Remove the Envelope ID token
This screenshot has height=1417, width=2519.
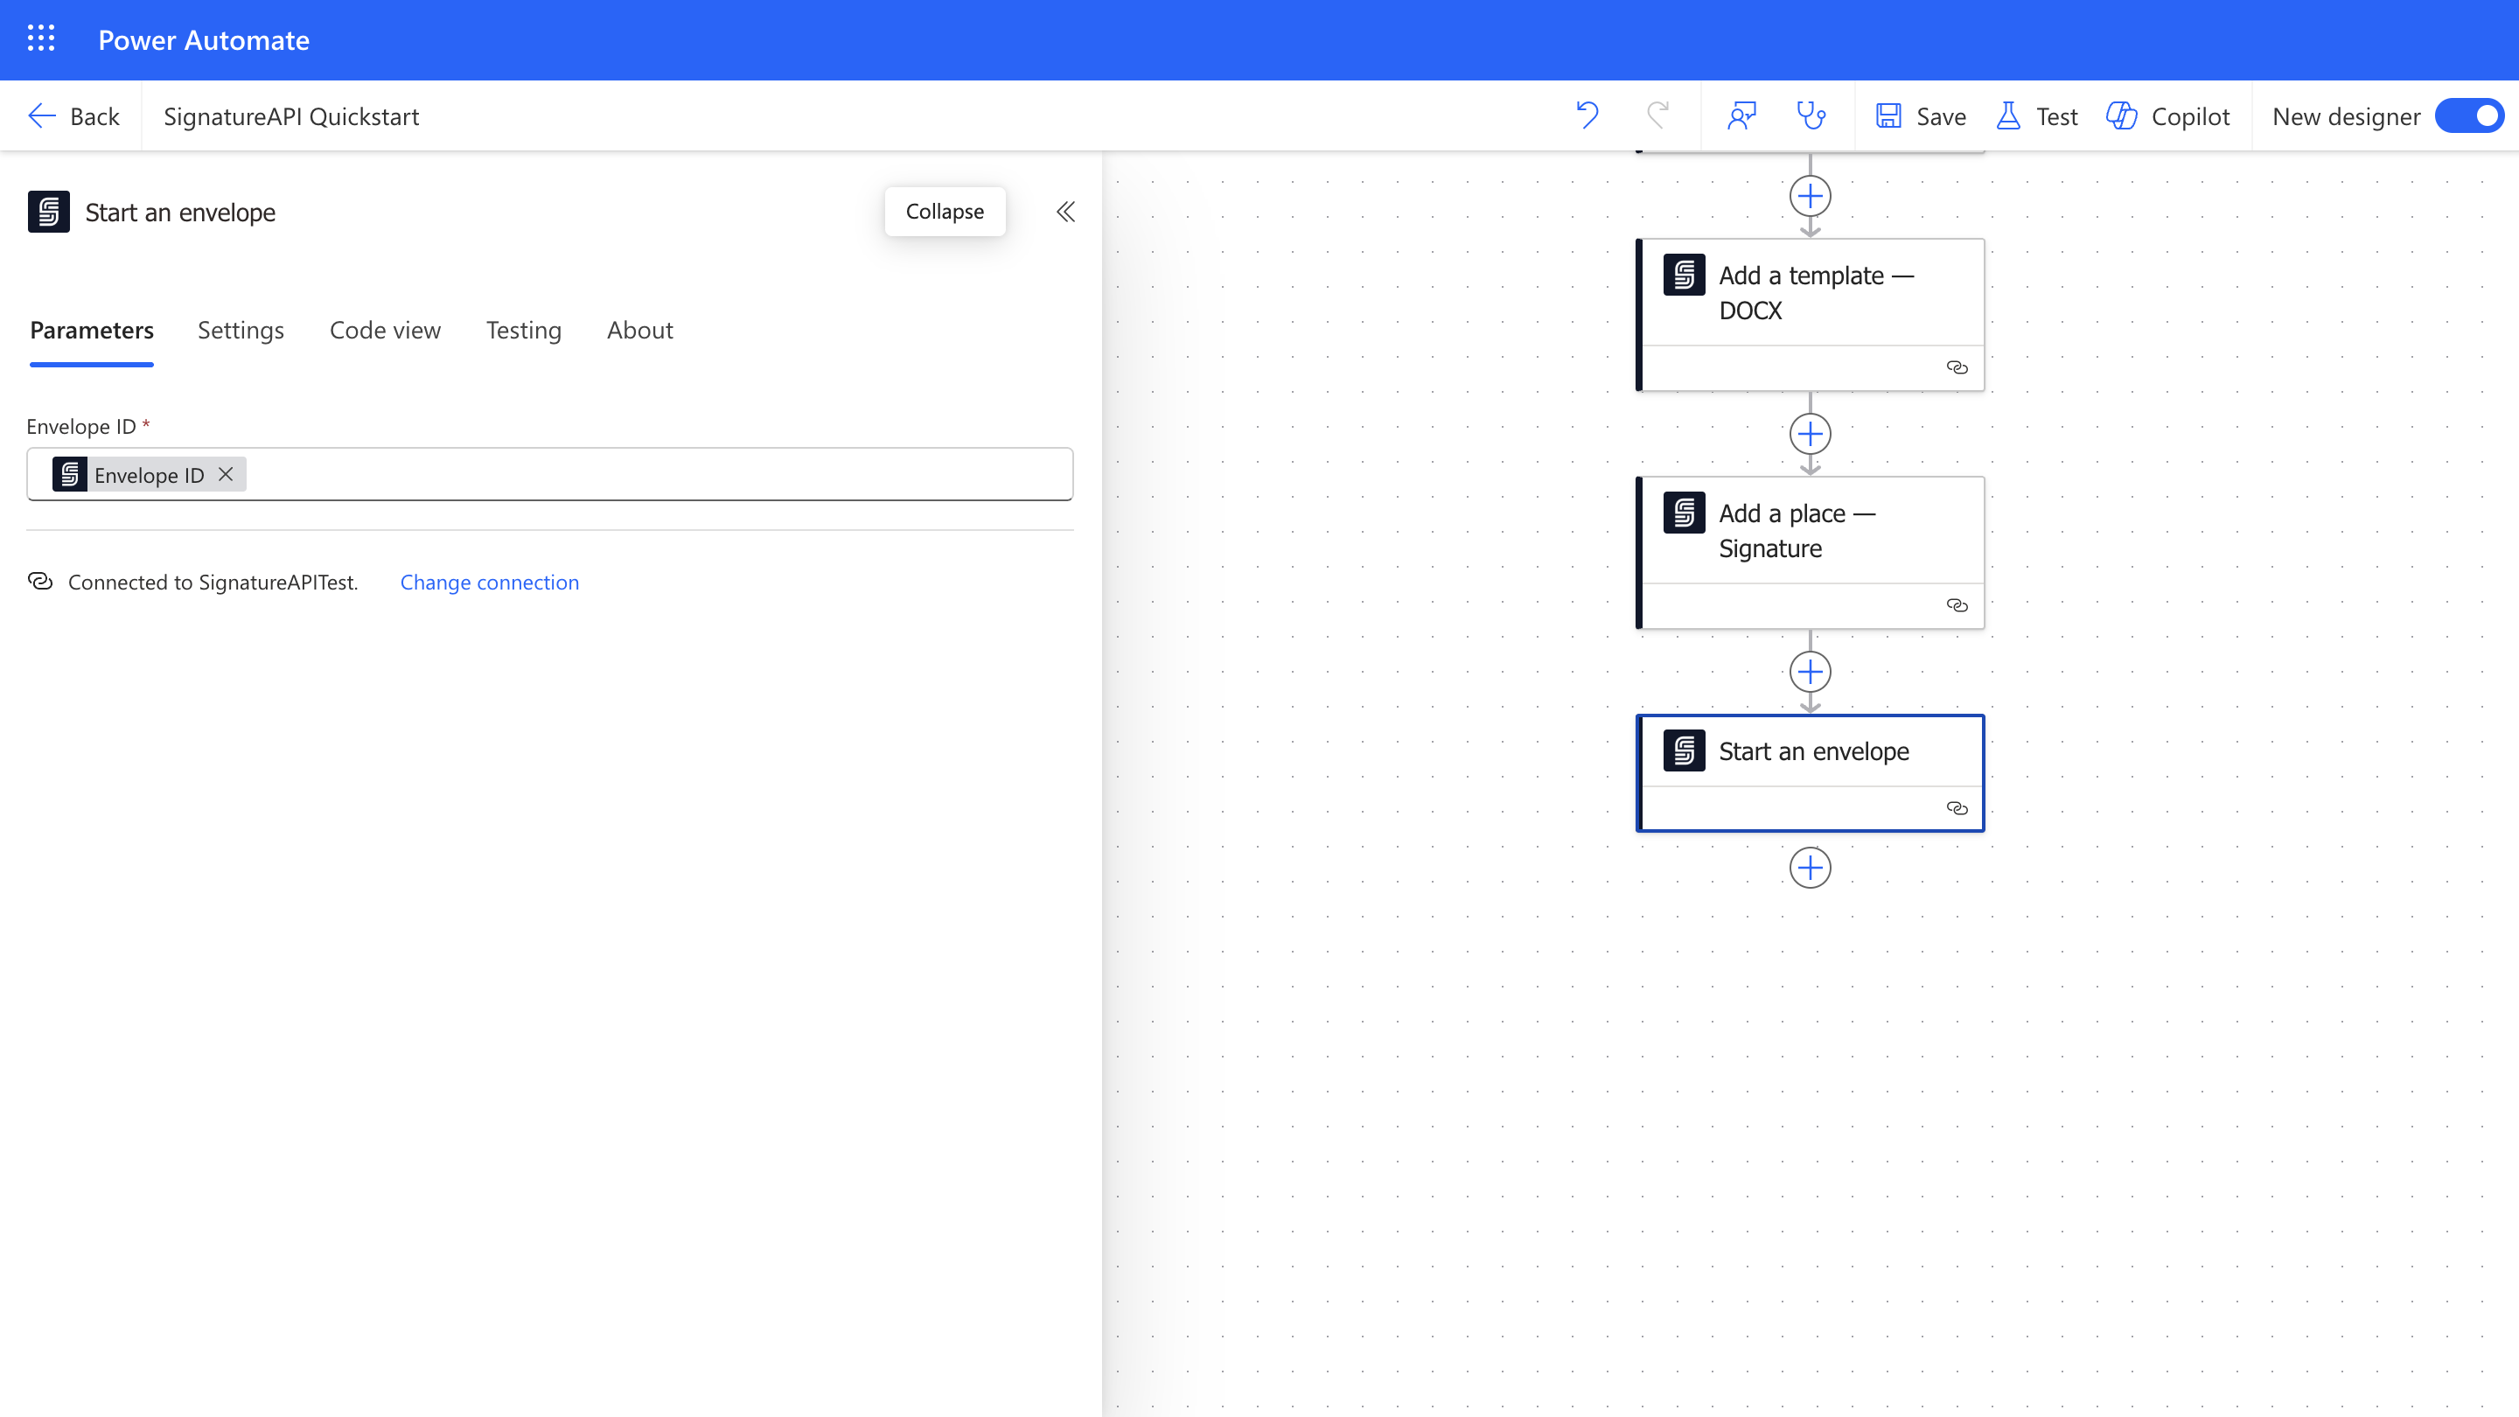(226, 474)
